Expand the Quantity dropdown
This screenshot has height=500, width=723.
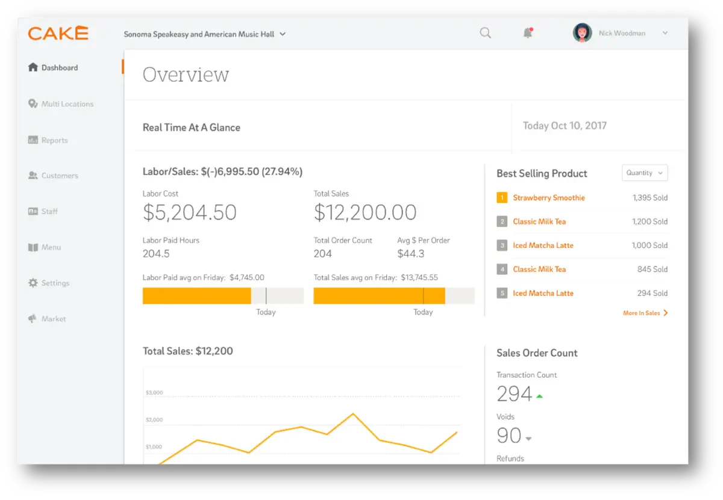coord(645,173)
